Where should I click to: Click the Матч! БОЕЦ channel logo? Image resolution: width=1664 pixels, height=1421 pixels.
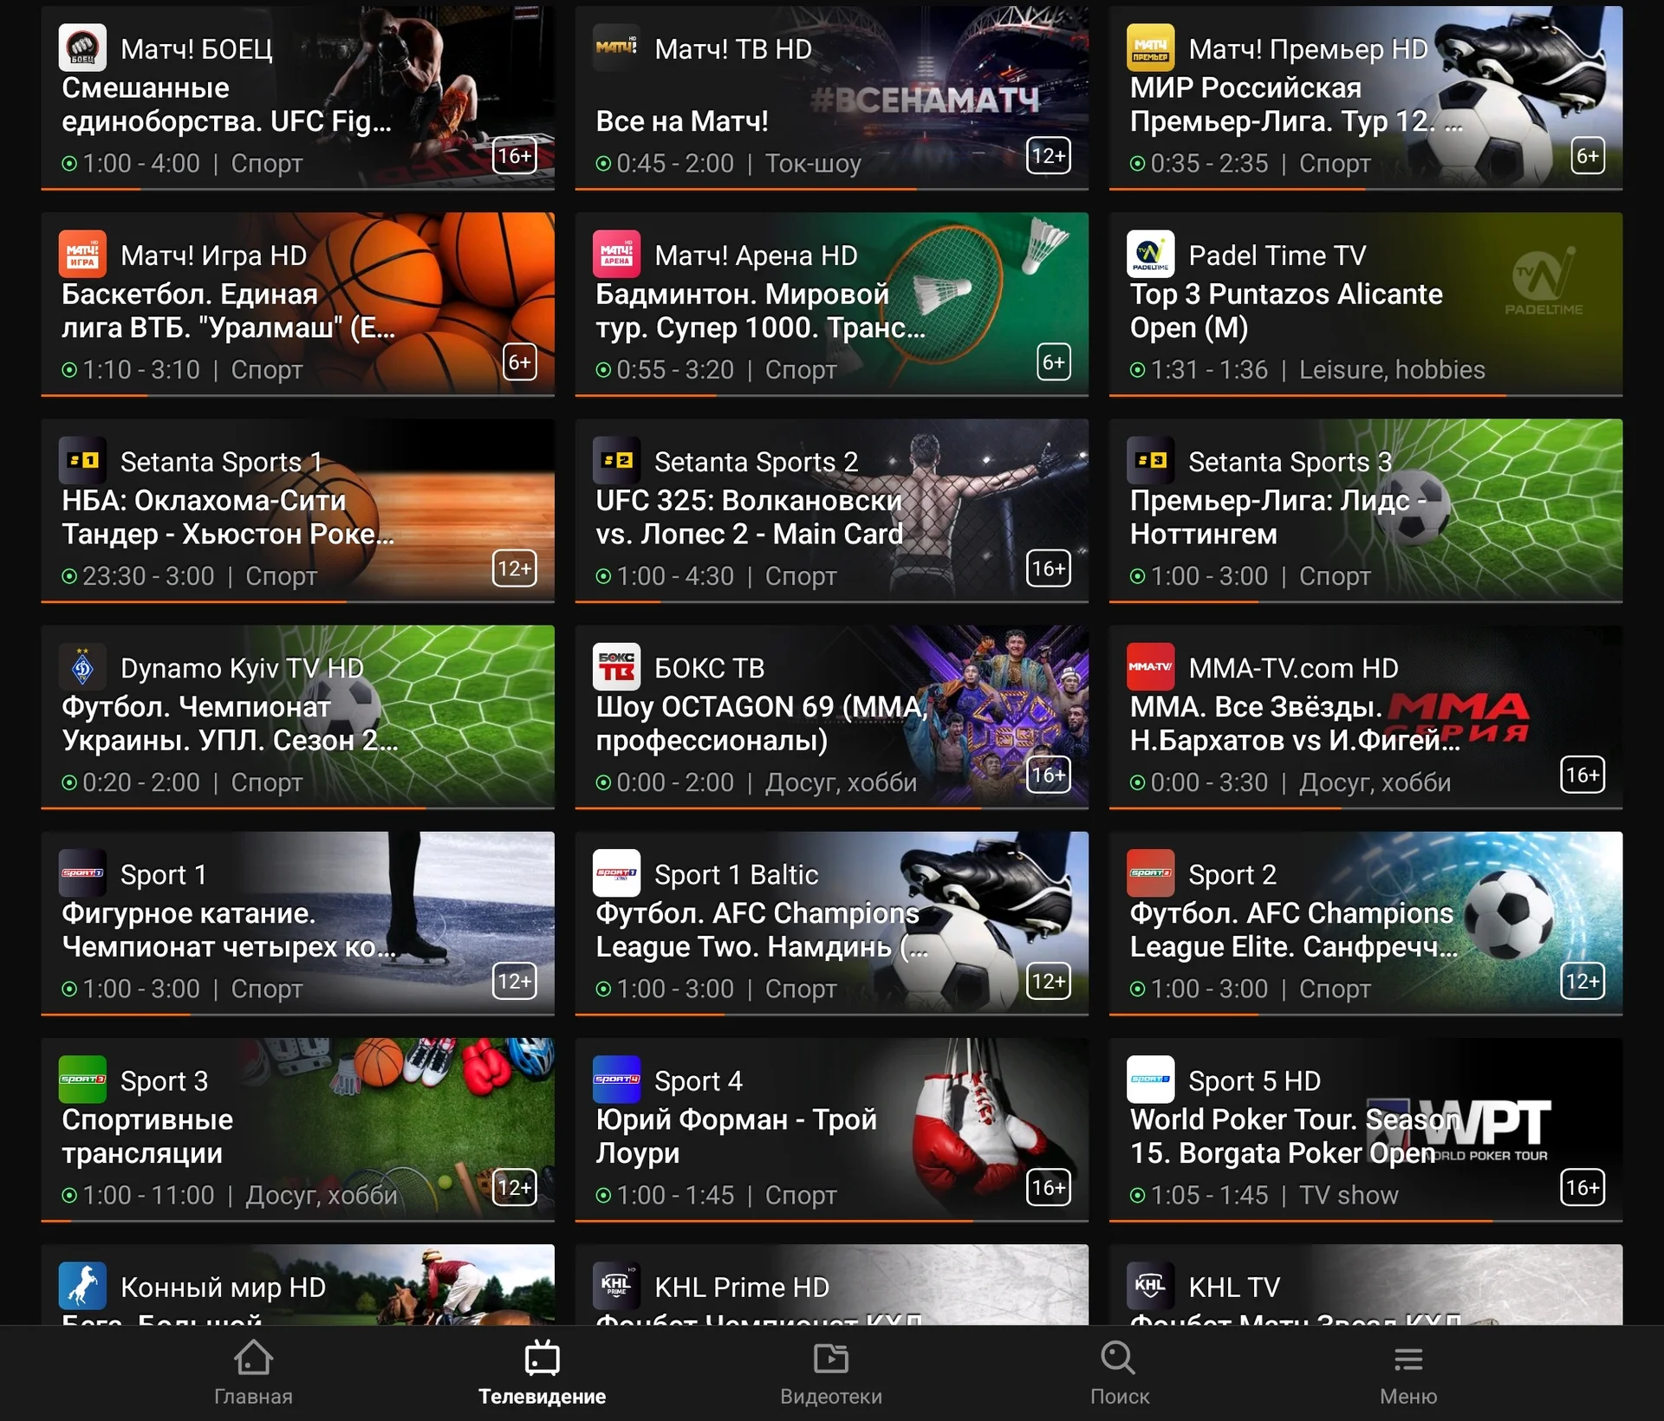coord(82,48)
